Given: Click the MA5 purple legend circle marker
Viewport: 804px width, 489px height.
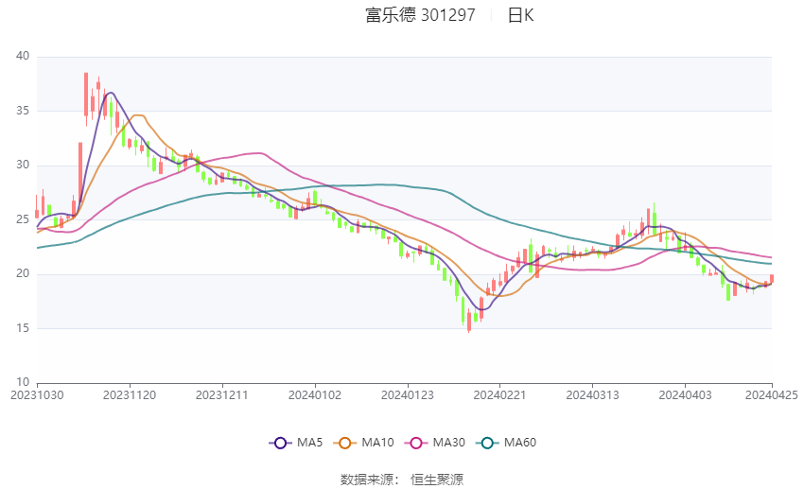Looking at the screenshot, I should (x=279, y=442).
